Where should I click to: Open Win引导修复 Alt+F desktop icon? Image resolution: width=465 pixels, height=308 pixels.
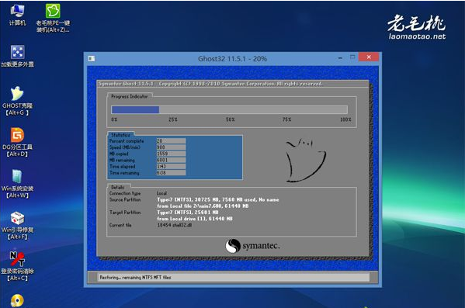point(17,225)
